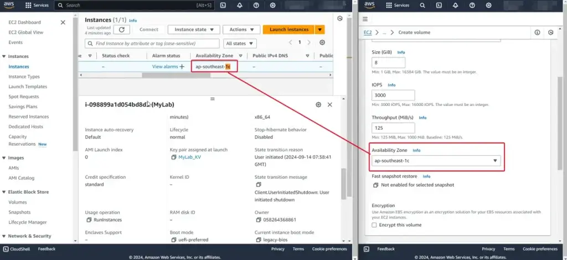This screenshot has width=567, height=260.
Task: Open notifications bell in right window
Action: click(x=455, y=6)
